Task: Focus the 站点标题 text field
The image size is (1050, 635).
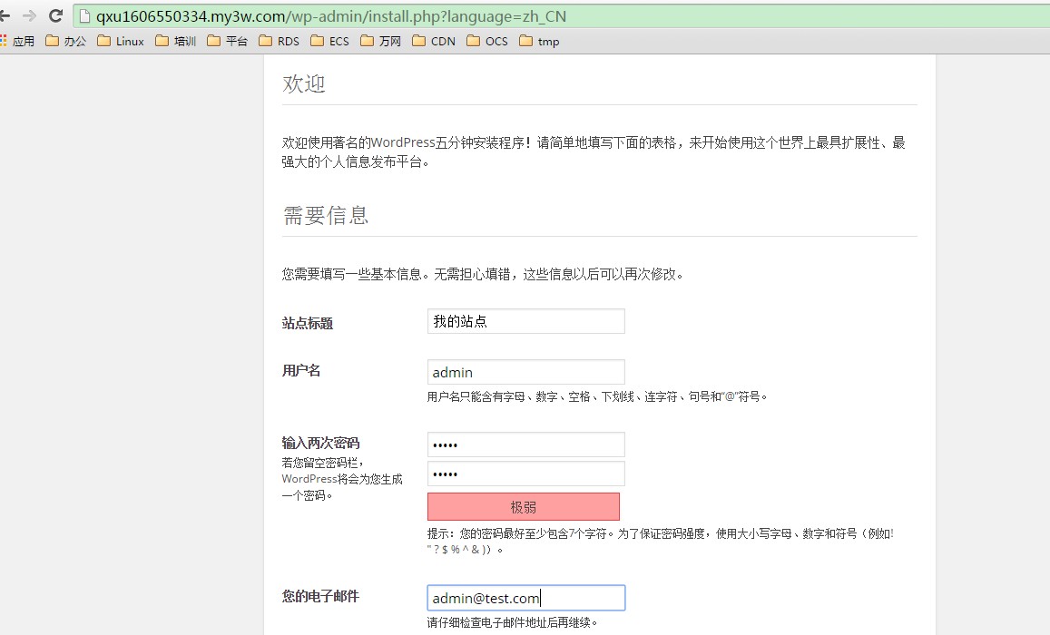Action: pos(525,321)
